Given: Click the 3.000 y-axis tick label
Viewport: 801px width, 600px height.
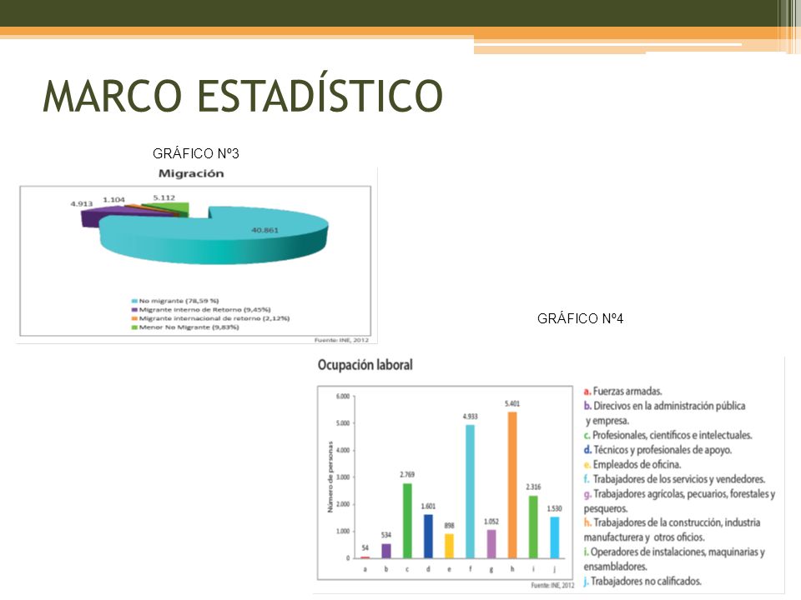Looking at the screenshot, I should point(343,477).
